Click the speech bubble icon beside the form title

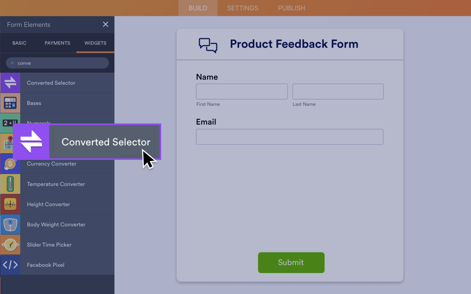pyautogui.click(x=208, y=45)
